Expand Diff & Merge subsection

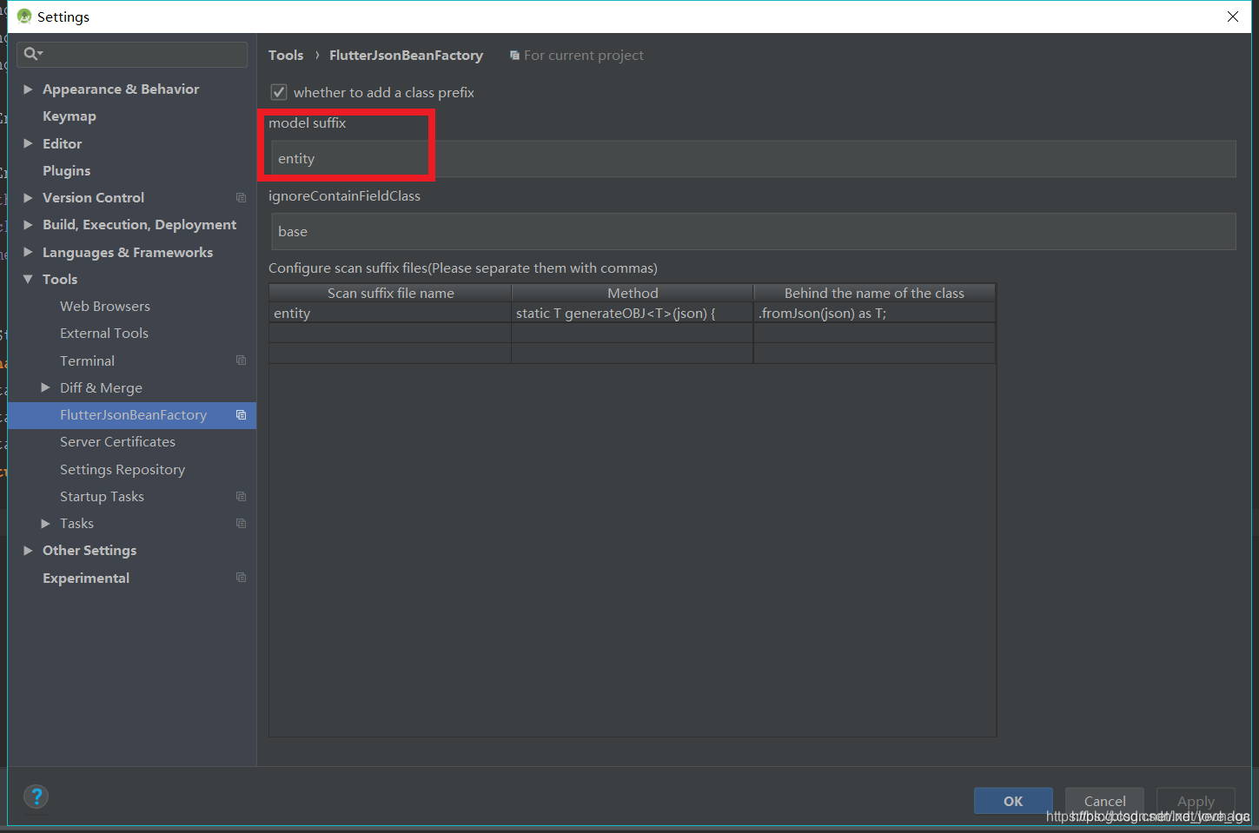tap(45, 387)
